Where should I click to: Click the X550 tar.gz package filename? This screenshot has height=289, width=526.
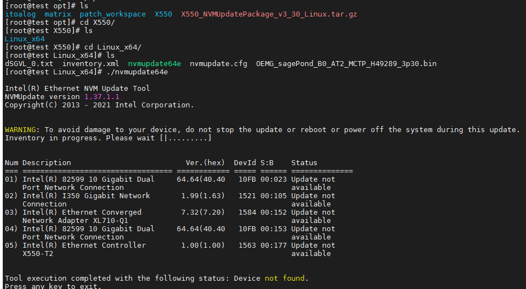[x=269, y=14]
